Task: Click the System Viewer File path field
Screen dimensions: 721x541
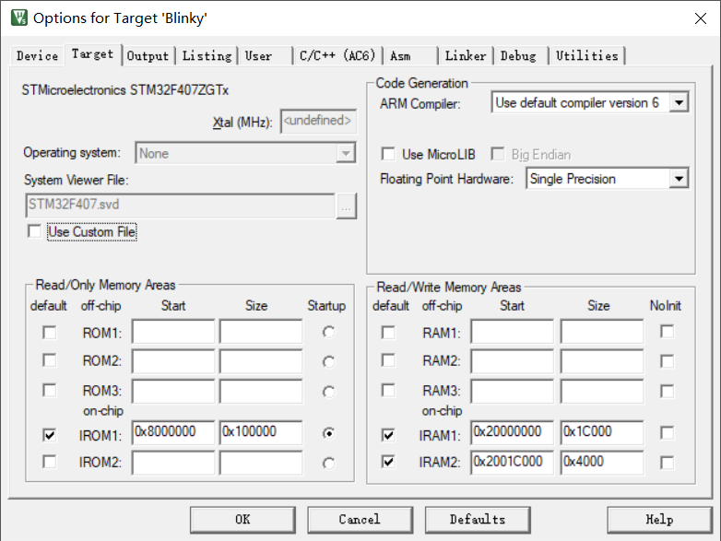Action: pyautogui.click(x=181, y=205)
